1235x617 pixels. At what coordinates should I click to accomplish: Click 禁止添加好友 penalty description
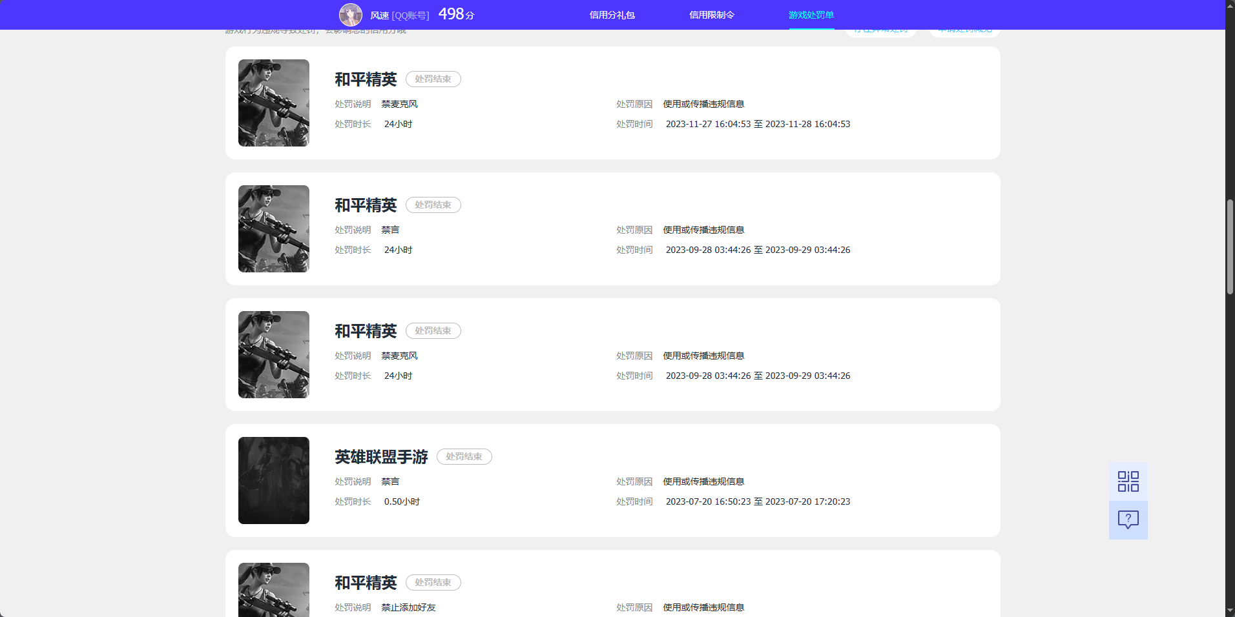pos(408,607)
